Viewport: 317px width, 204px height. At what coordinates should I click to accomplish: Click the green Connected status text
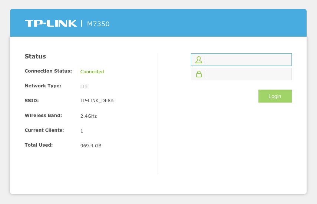click(x=92, y=72)
